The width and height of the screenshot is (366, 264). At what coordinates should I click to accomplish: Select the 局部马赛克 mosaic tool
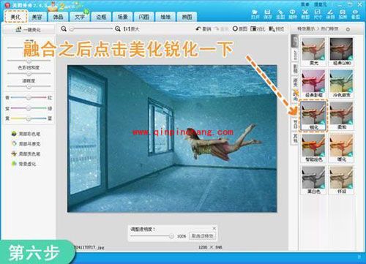pos(26,144)
